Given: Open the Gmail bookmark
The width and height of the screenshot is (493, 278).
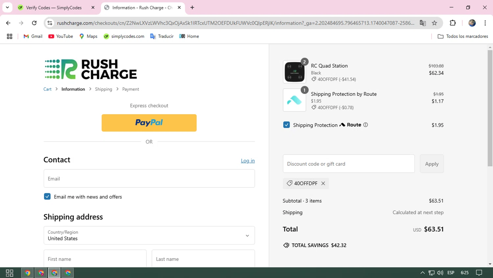Looking at the screenshot, I should tap(33, 36).
